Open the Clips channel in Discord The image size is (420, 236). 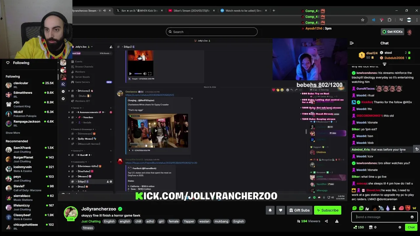click(91, 182)
